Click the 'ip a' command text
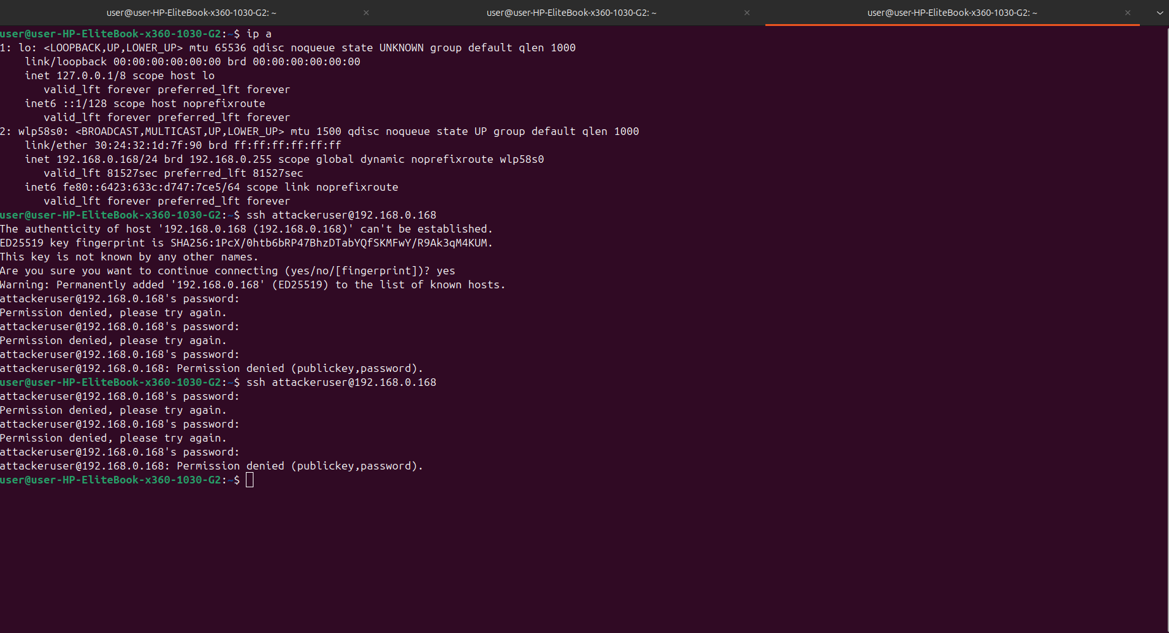The image size is (1169, 633). [259, 34]
